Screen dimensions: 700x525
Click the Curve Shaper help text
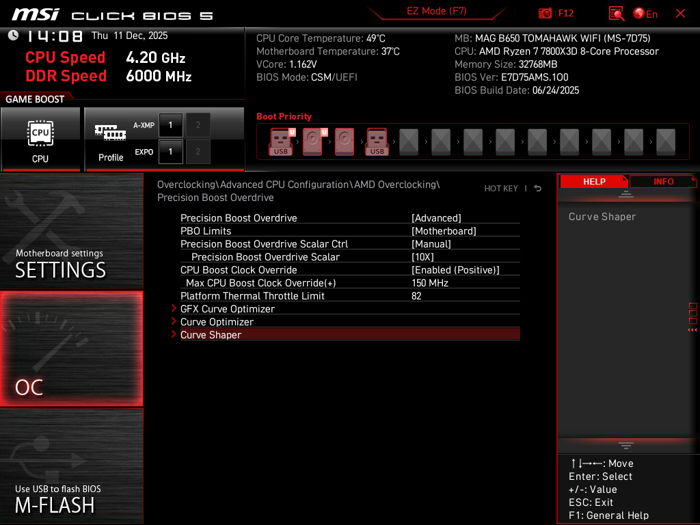[602, 217]
